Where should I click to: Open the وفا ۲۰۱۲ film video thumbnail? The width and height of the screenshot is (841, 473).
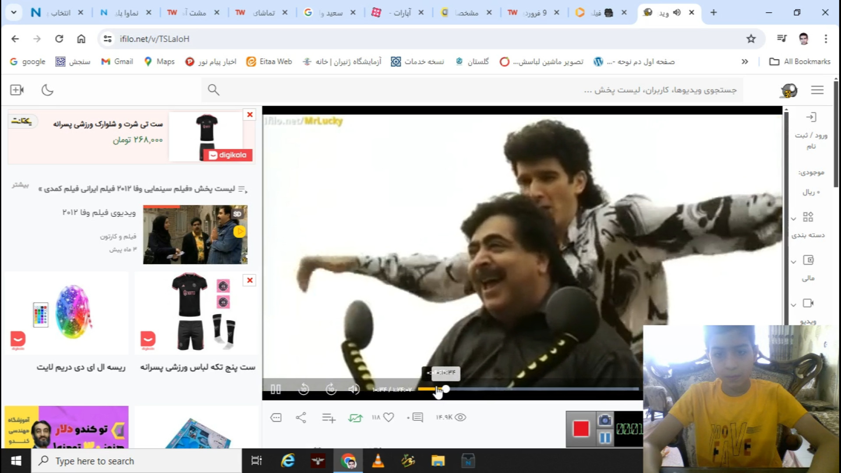coord(195,234)
